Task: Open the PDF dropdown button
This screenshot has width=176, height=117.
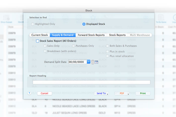Action: pyautogui.click(x=122, y=93)
